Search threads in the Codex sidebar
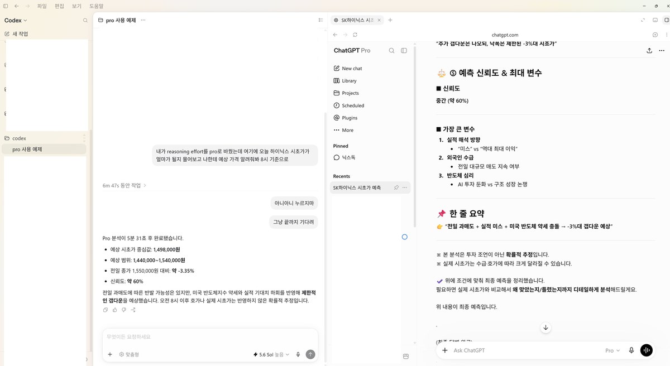 [85, 20]
